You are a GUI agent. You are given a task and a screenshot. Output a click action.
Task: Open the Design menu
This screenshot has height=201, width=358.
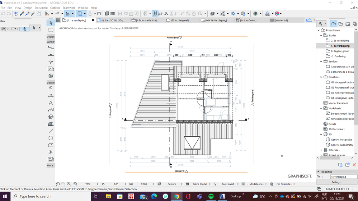[28, 8]
